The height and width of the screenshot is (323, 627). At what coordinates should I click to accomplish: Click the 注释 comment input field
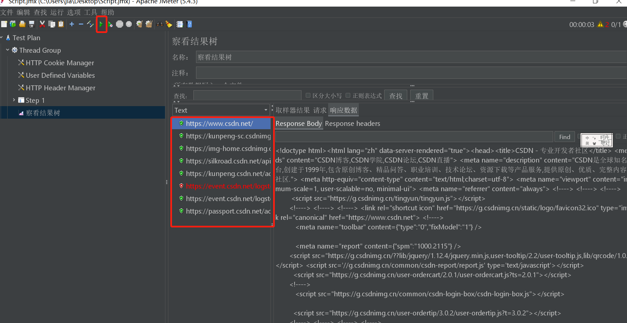pos(411,73)
